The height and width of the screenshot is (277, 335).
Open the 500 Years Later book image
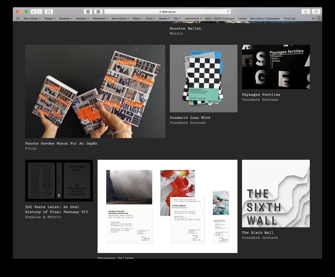click(59, 181)
